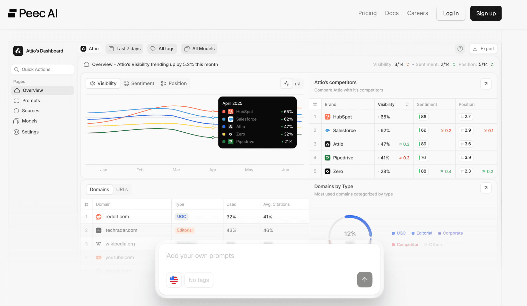Switch to the URLs tab
Viewport: 527px width, 306px height.
click(122, 189)
